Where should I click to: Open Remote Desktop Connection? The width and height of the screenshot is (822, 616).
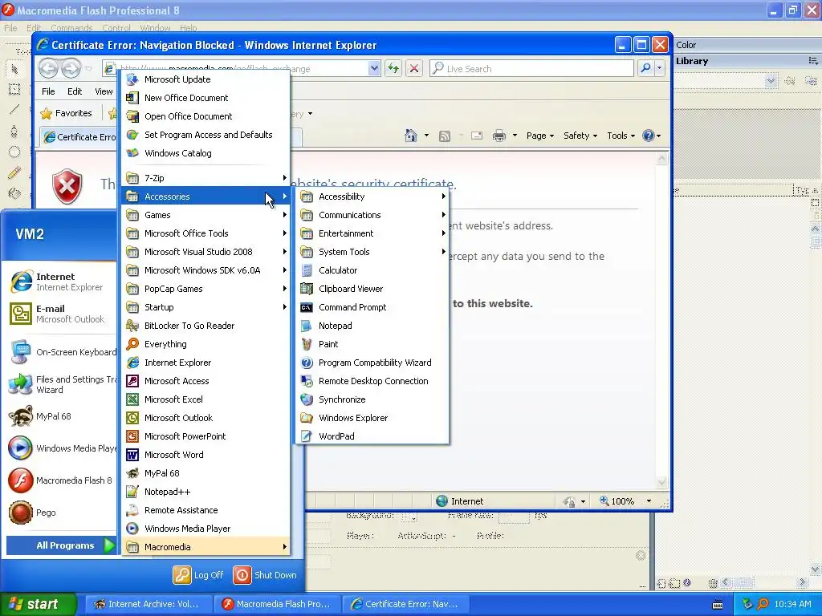[372, 381]
